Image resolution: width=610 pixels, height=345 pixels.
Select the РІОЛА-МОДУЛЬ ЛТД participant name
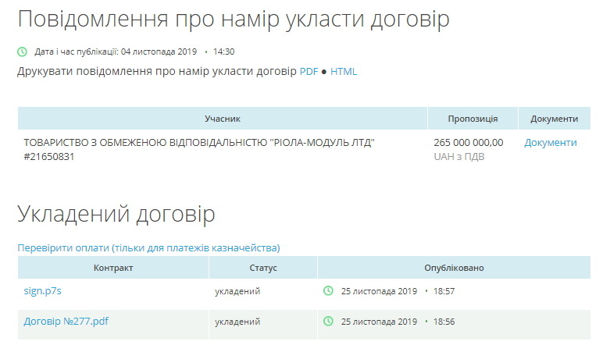coord(199,142)
